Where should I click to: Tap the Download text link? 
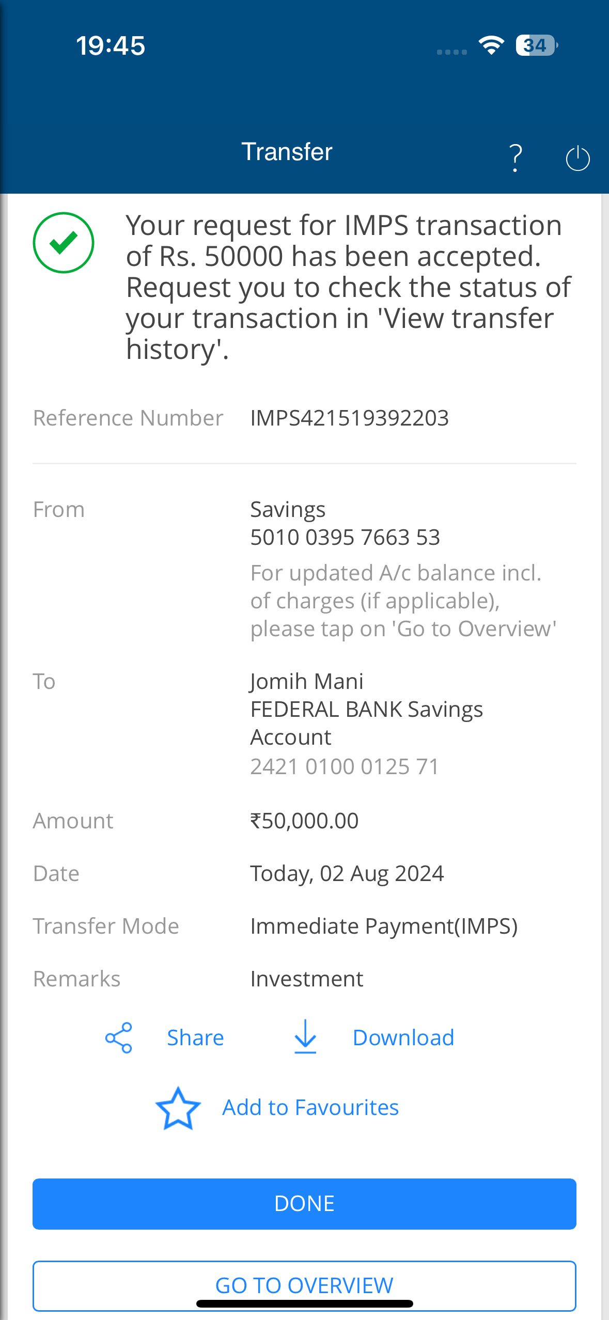point(403,1038)
